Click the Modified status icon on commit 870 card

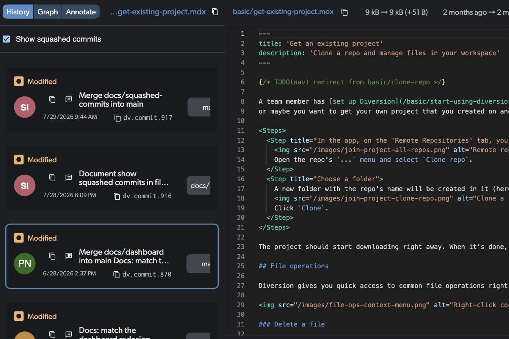click(19, 238)
